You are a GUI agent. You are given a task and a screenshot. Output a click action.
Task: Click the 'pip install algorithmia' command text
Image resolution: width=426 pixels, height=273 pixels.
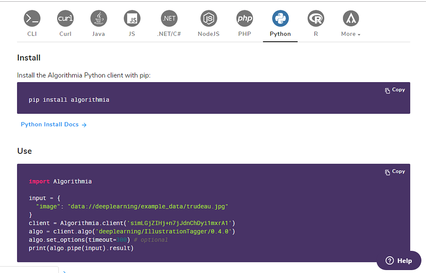coord(69,100)
